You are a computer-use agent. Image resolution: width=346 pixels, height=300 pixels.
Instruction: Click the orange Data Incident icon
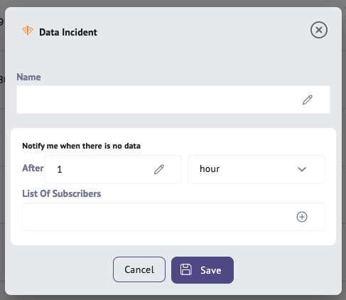click(28, 31)
